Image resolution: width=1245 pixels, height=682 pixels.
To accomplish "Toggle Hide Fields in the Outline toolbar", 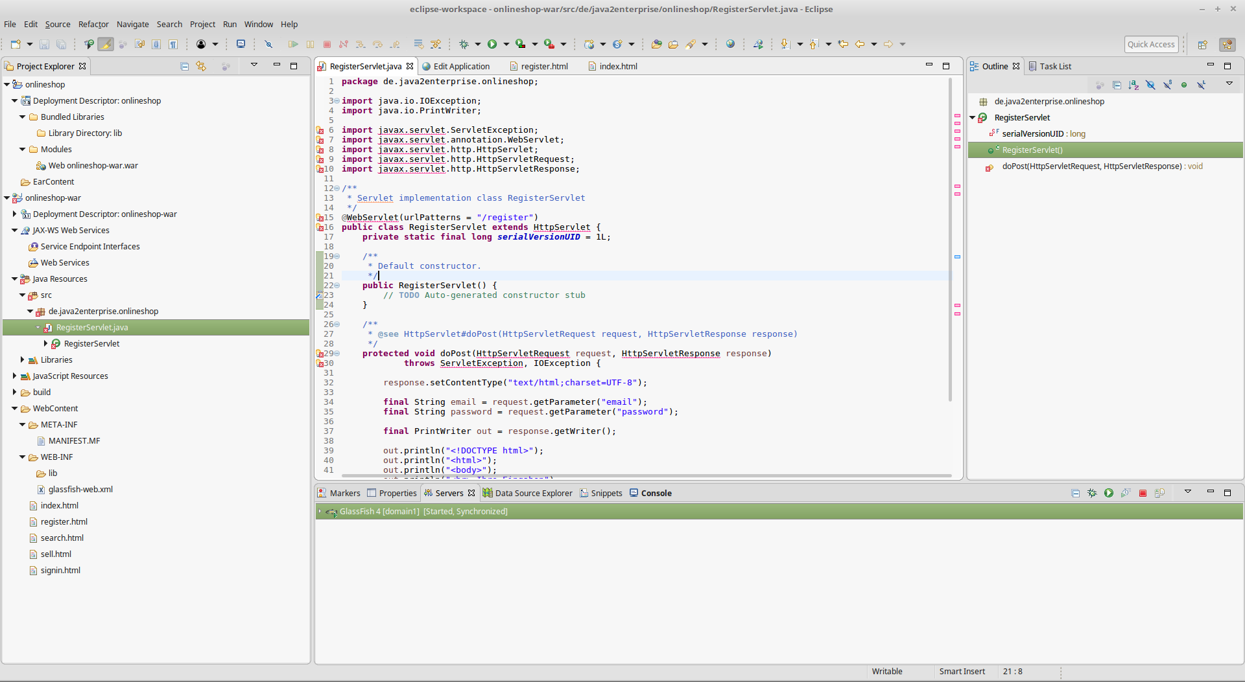I will (1150, 85).
